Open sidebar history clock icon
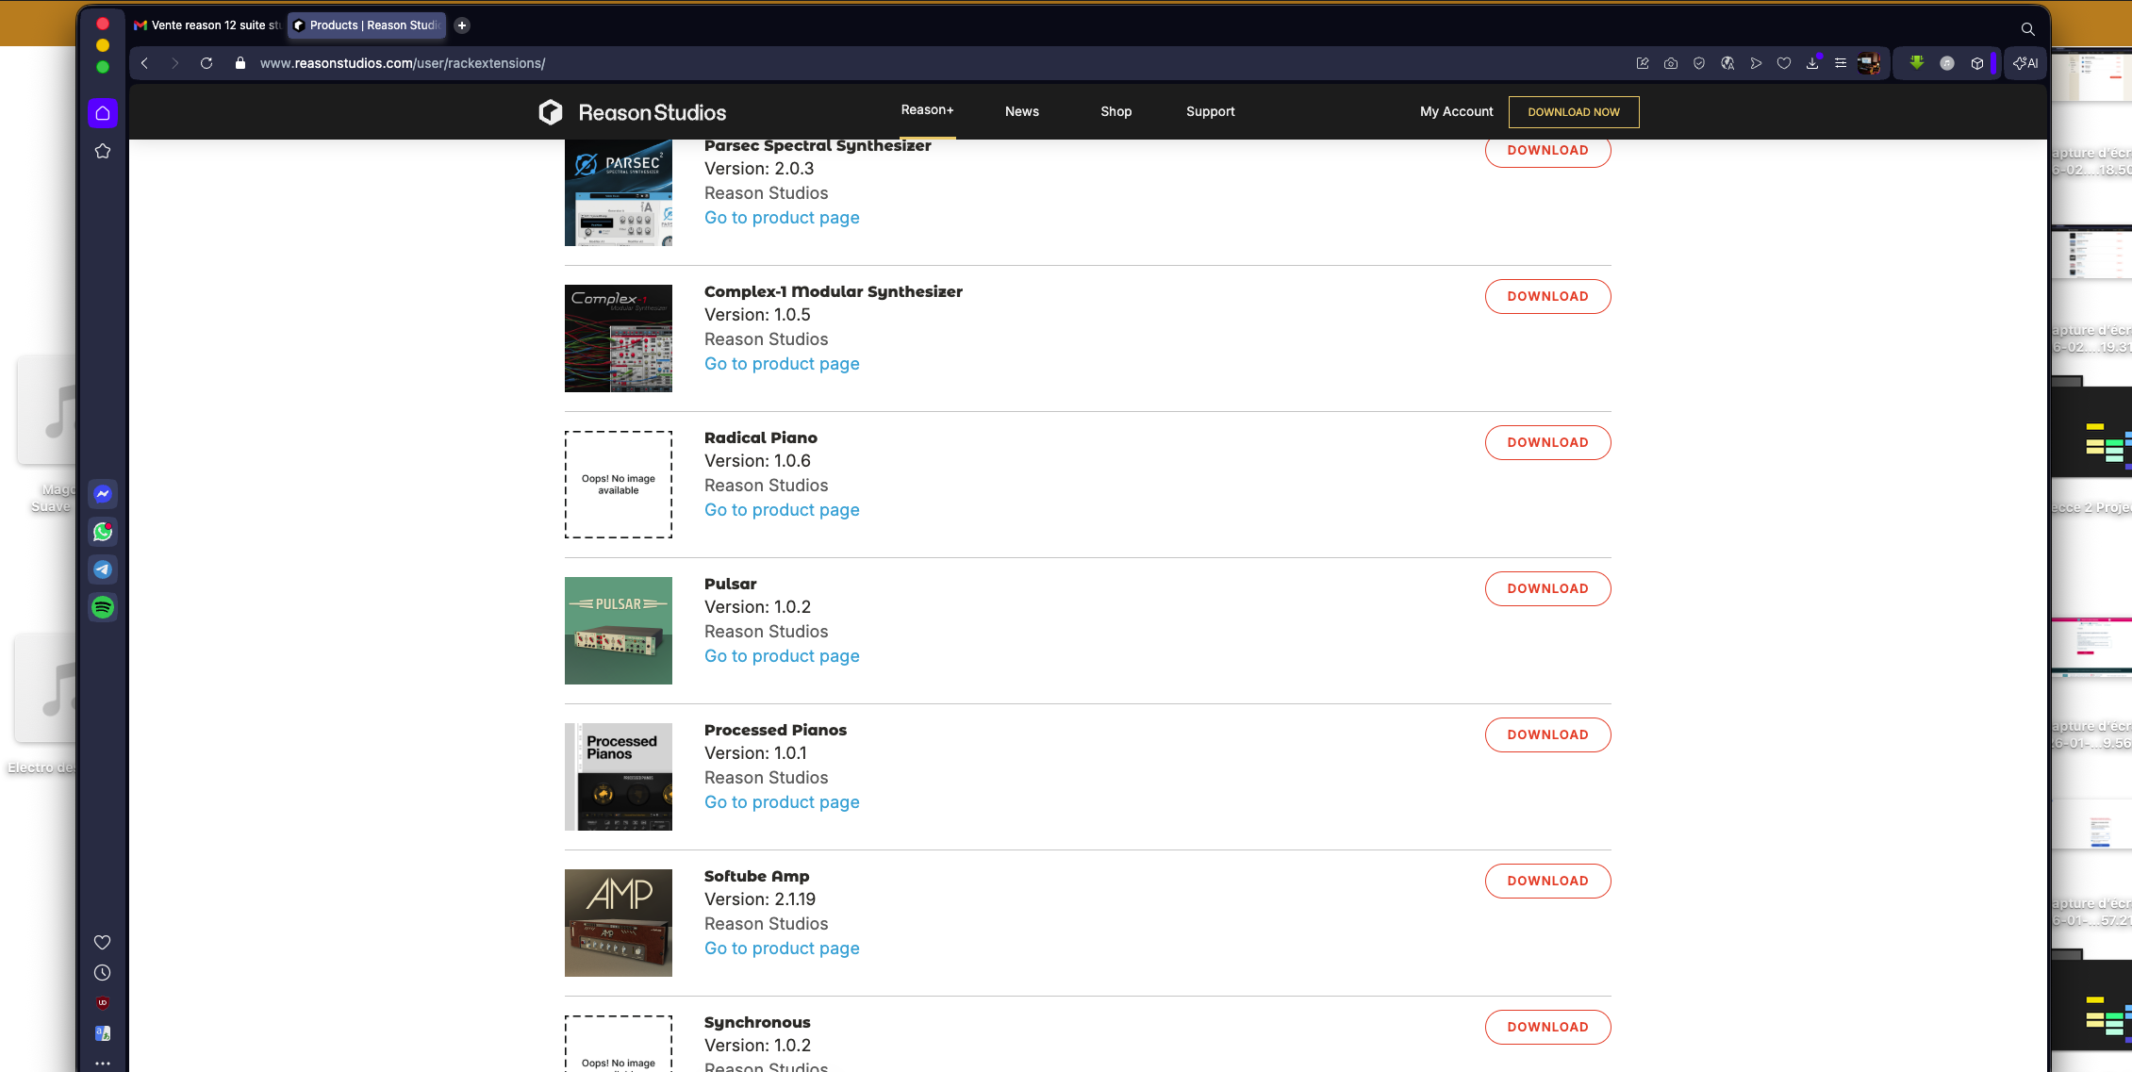2132x1072 pixels. tap(103, 973)
